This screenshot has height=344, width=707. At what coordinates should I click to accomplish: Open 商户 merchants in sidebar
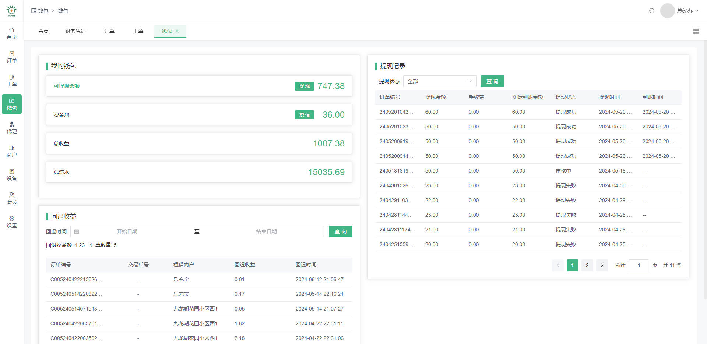(12, 151)
